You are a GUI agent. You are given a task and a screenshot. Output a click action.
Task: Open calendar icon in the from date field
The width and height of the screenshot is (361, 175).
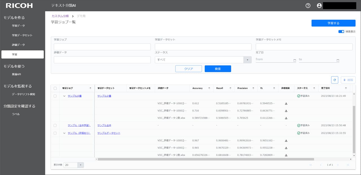[x=295, y=60]
